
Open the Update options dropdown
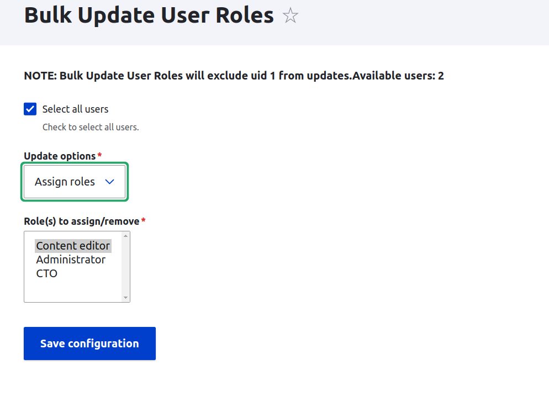[75, 182]
